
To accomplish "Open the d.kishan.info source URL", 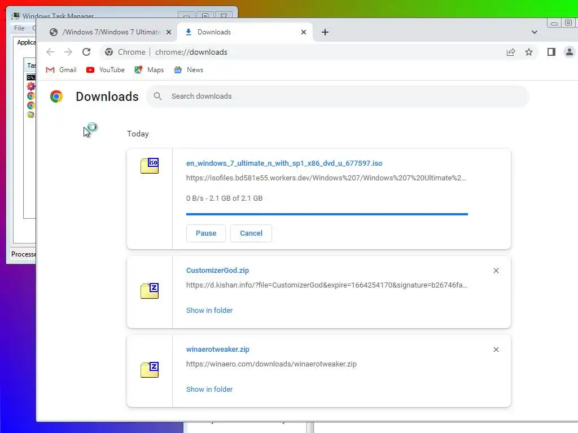I will pos(327,285).
